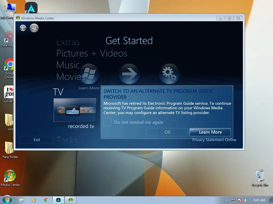Switch to the A app taskbar button
The width and height of the screenshot is (273, 204).
[x=58, y=200]
